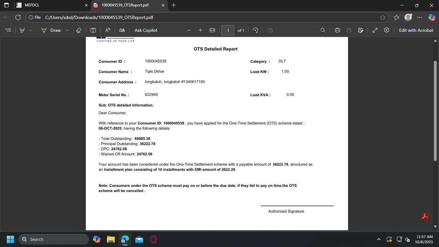Open Copilot sidebar in Edge

point(432,17)
